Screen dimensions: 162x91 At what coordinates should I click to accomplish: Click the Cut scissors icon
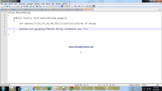[x=22, y=6]
